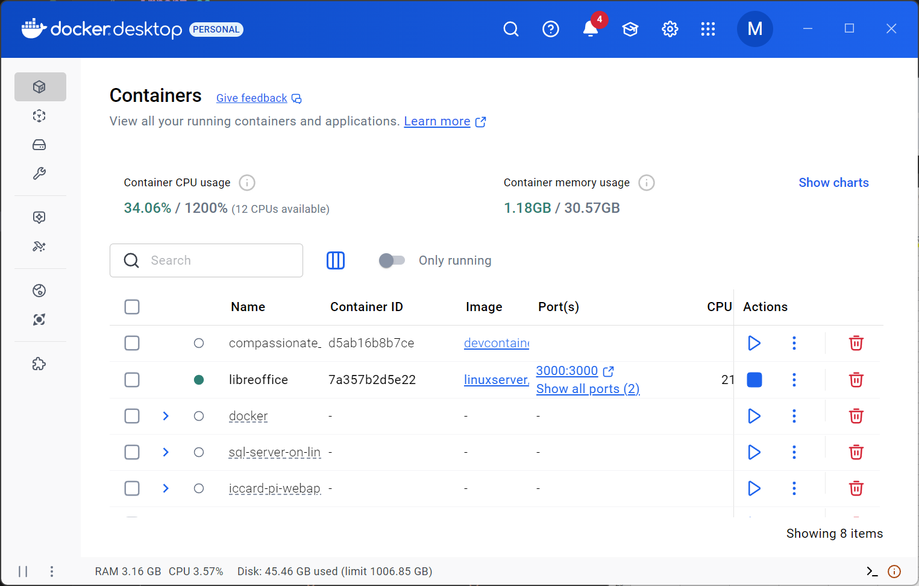Open the Extensions puzzle icon in sidebar
This screenshot has height=586, width=919.
tap(39, 364)
